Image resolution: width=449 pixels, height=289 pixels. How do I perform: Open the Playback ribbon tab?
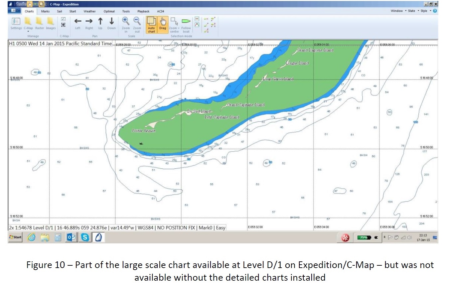coord(143,11)
